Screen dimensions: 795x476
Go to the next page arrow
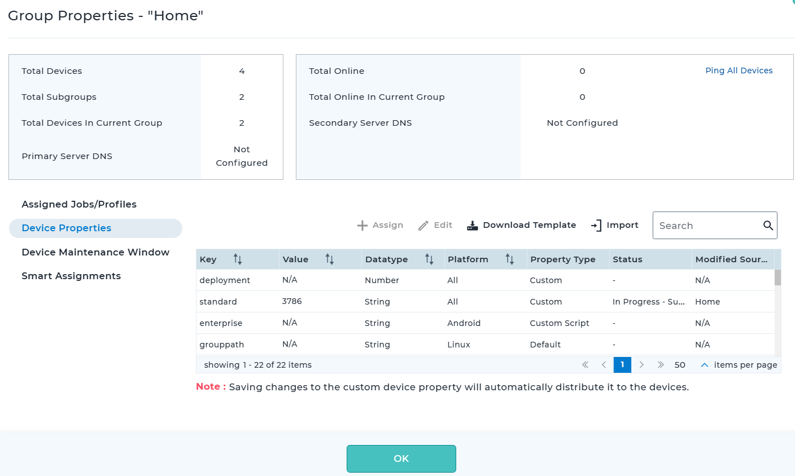[641, 365]
